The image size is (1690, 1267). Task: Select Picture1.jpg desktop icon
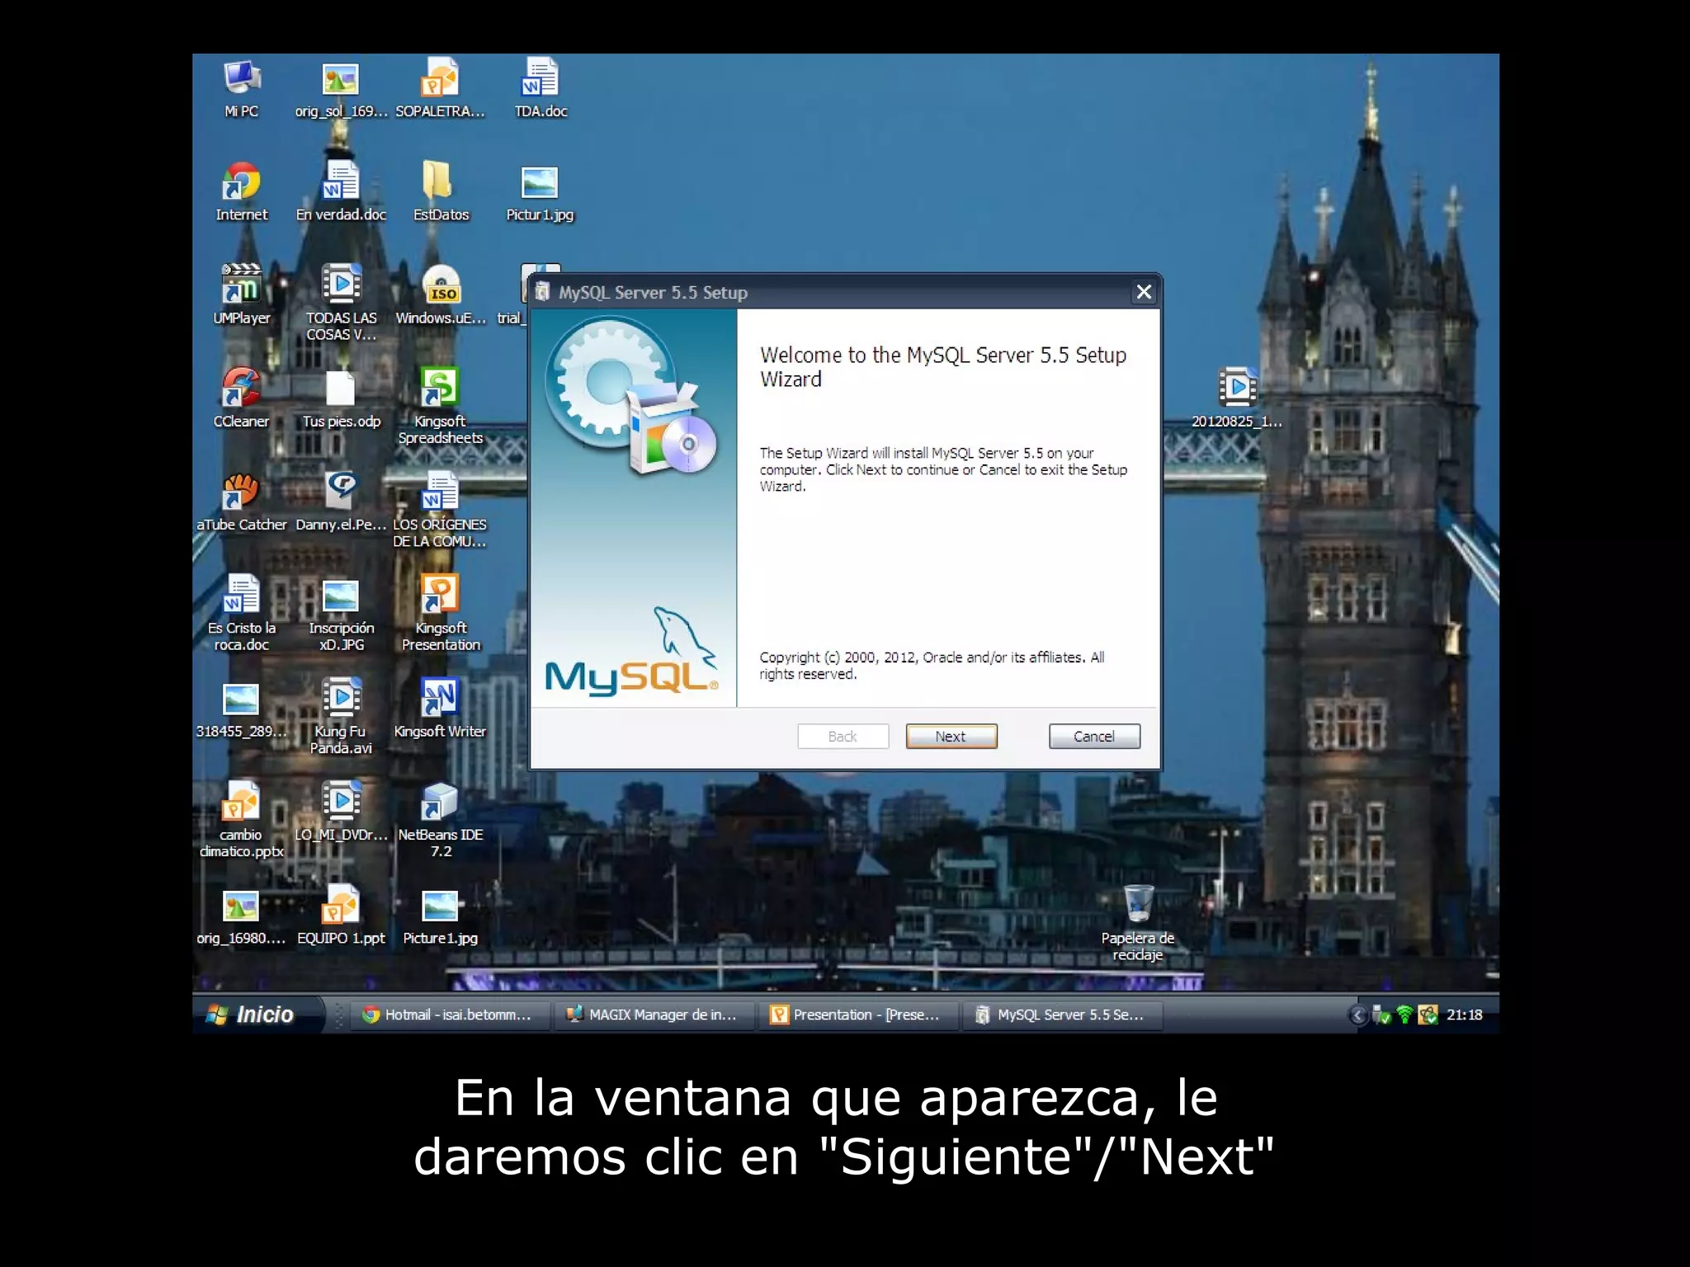(441, 916)
